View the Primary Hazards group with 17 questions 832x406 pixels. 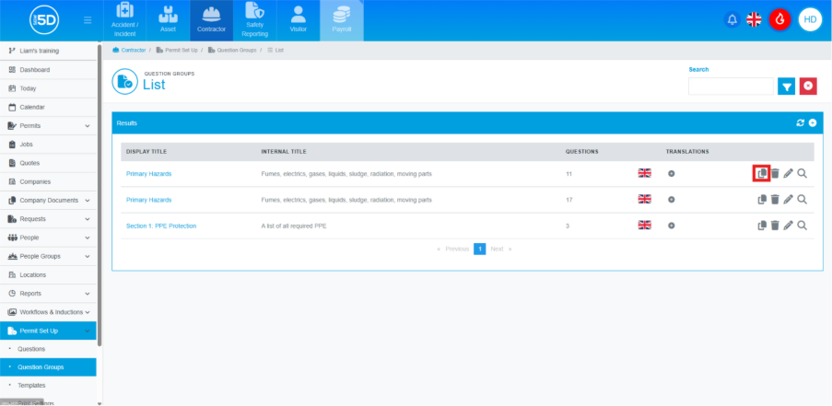[803, 199]
